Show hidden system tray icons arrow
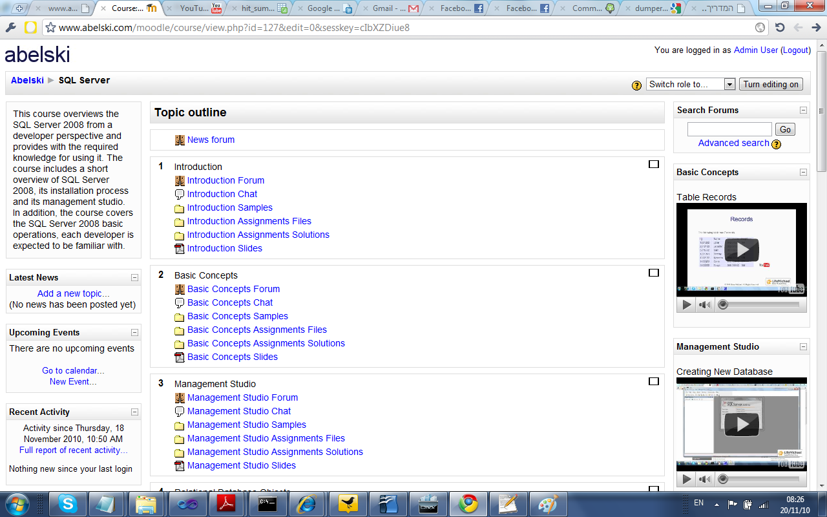 point(717,503)
